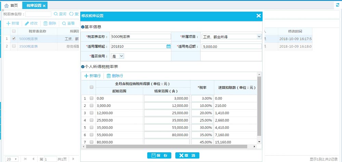342x162 pixels.
Task: Click 修改 in the background toolbar
Action: [x=31, y=23]
